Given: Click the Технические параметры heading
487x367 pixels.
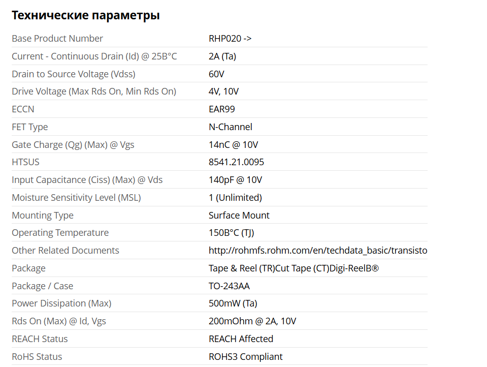Looking at the screenshot, I should [85, 15].
